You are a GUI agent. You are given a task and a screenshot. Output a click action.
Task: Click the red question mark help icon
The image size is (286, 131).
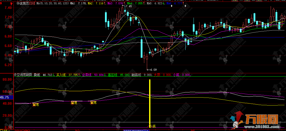pyautogui.click(x=11, y=4)
